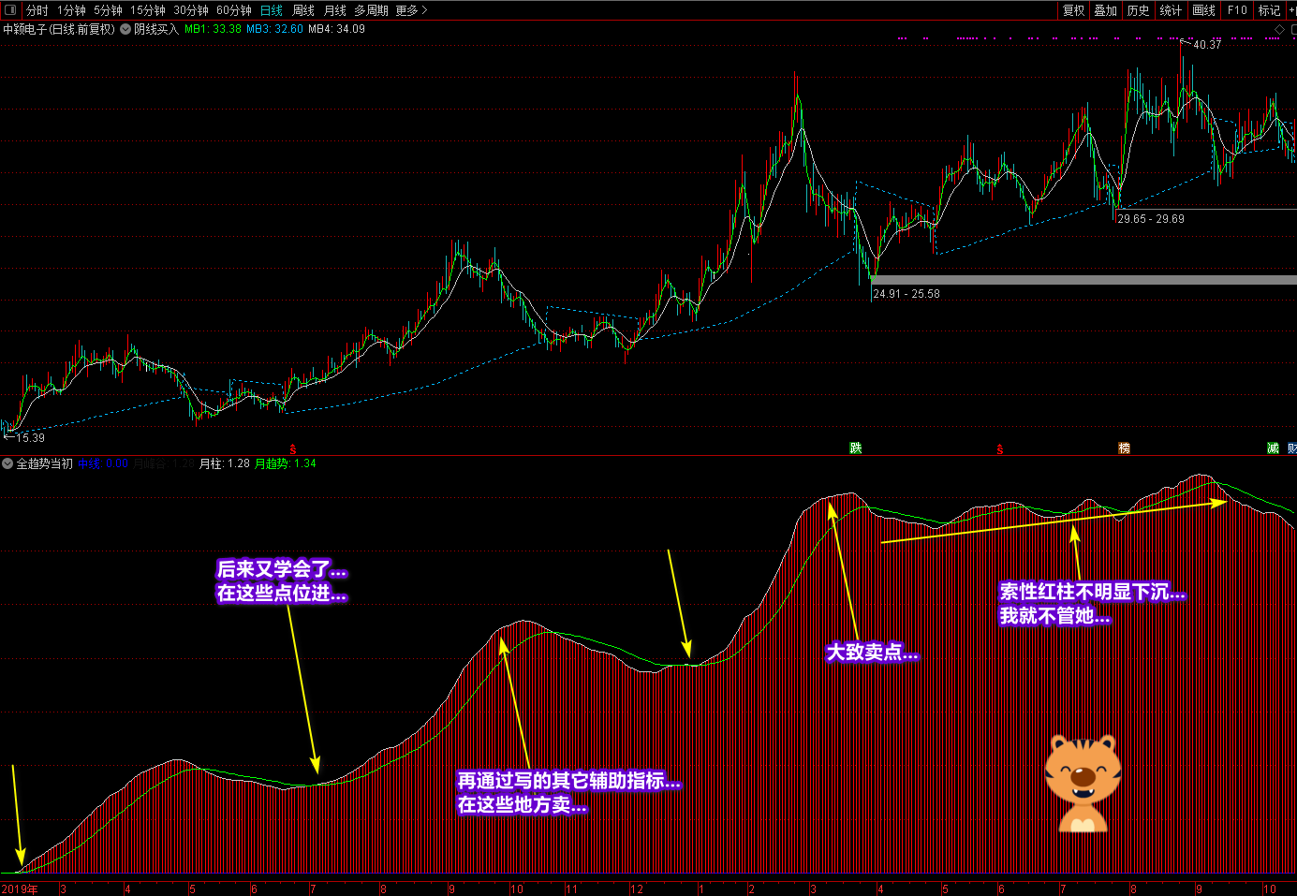The image size is (1297, 896).
Task: Click the green 跌 event marker icon
Action: coord(855,448)
